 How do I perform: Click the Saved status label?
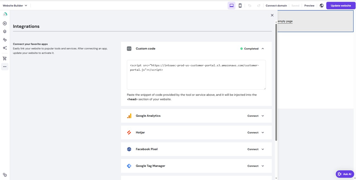295,6
